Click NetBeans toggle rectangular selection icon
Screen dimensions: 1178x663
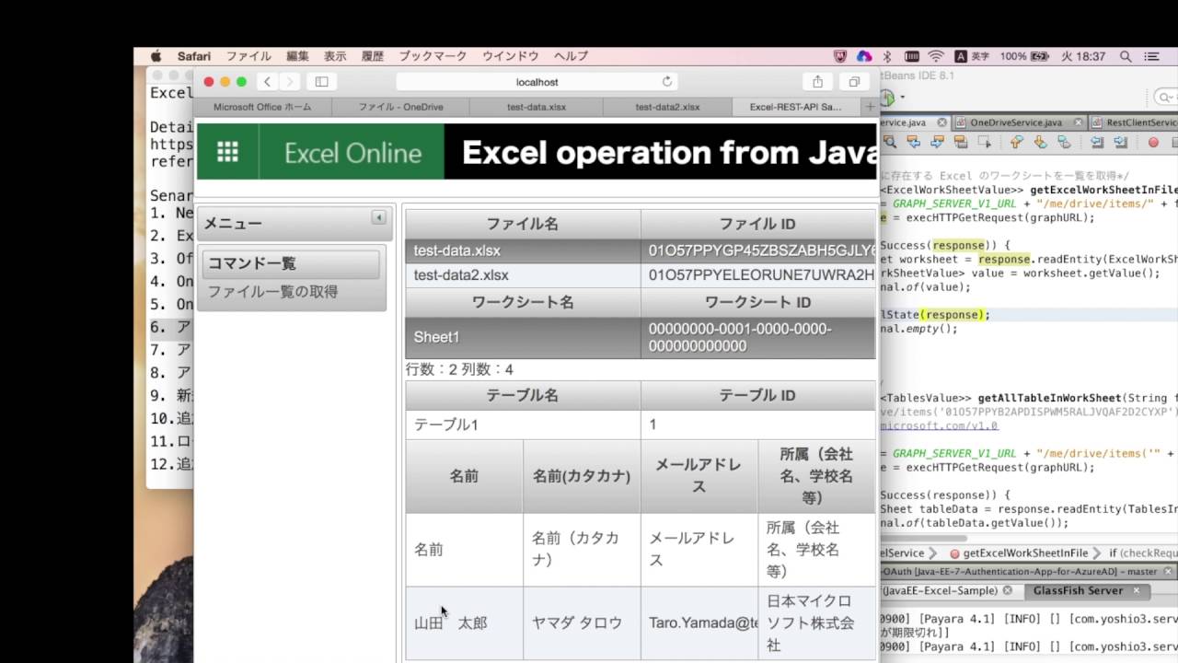point(984,143)
